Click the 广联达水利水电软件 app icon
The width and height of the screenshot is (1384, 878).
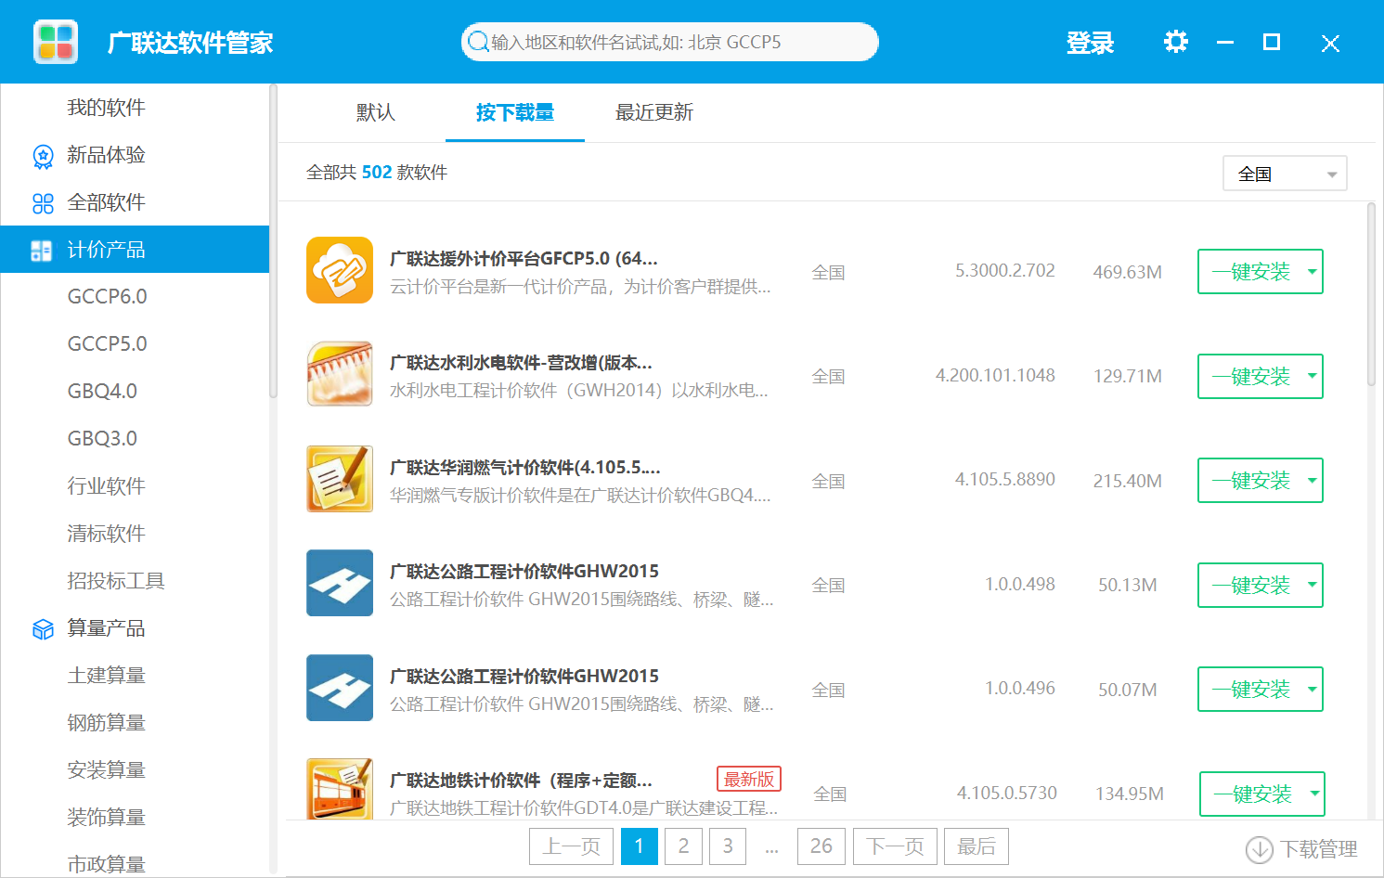340,374
